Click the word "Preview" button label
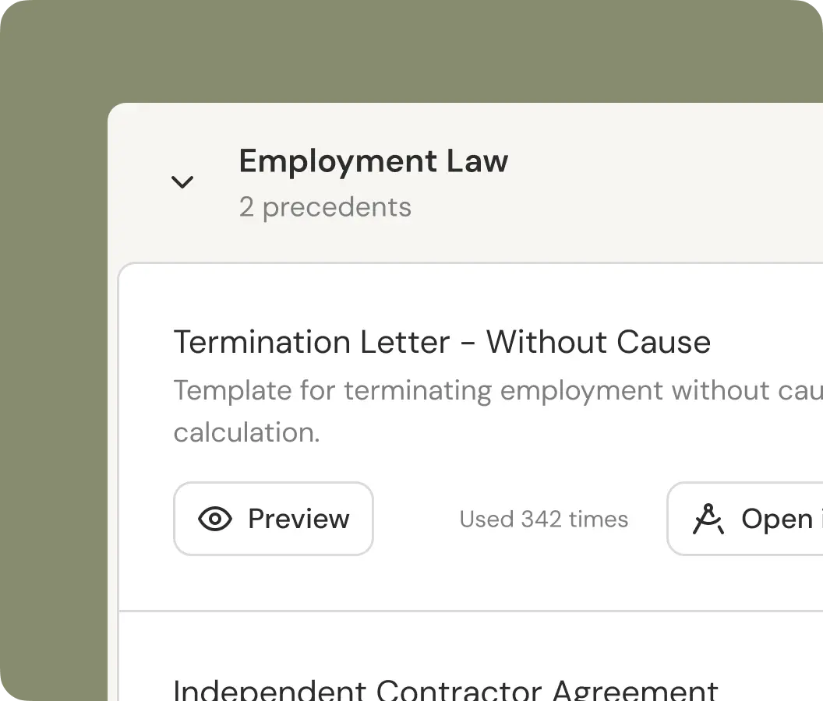This screenshot has height=701, width=823. pyautogui.click(x=298, y=519)
